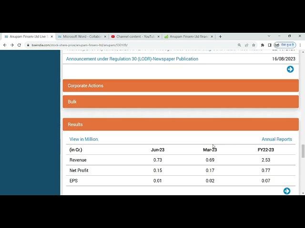Open the zoom magnifier icon in address bar
The width and height of the screenshot is (305, 228).
[x=239, y=45]
